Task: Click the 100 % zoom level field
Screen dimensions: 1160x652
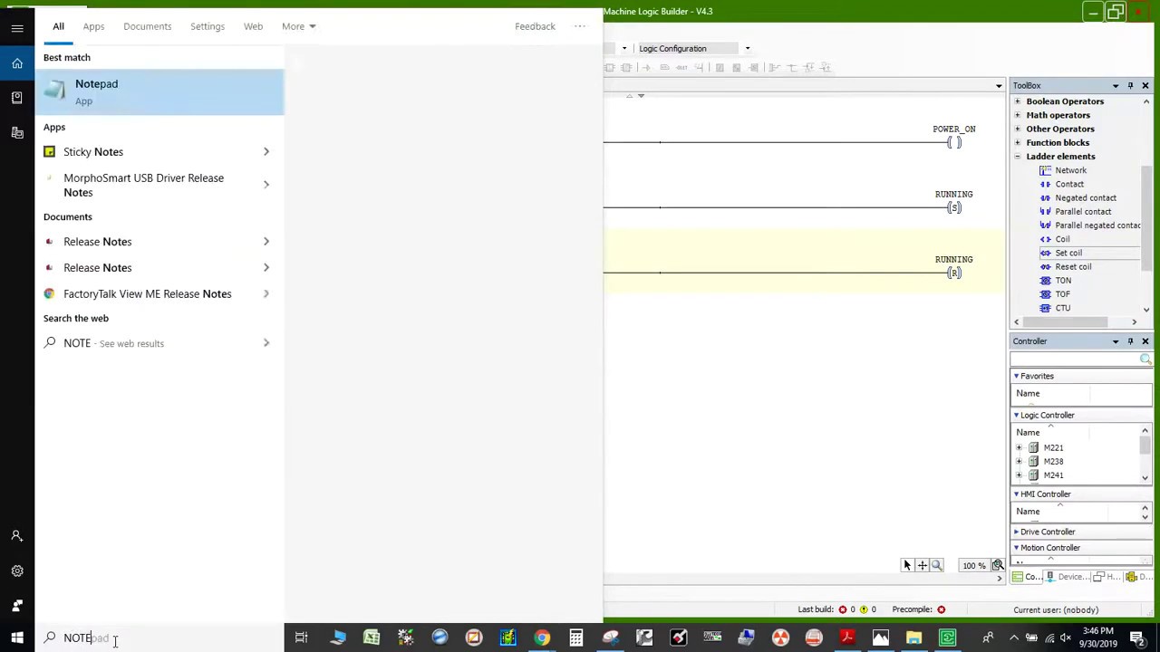Action: [973, 566]
